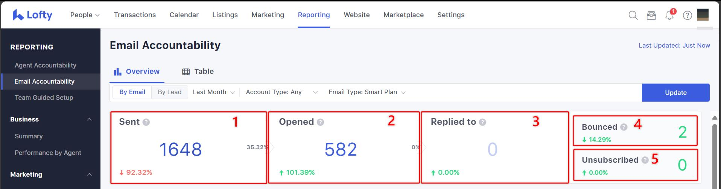The width and height of the screenshot is (721, 189).
Task: Click the Lofty logo
Action: tap(32, 15)
